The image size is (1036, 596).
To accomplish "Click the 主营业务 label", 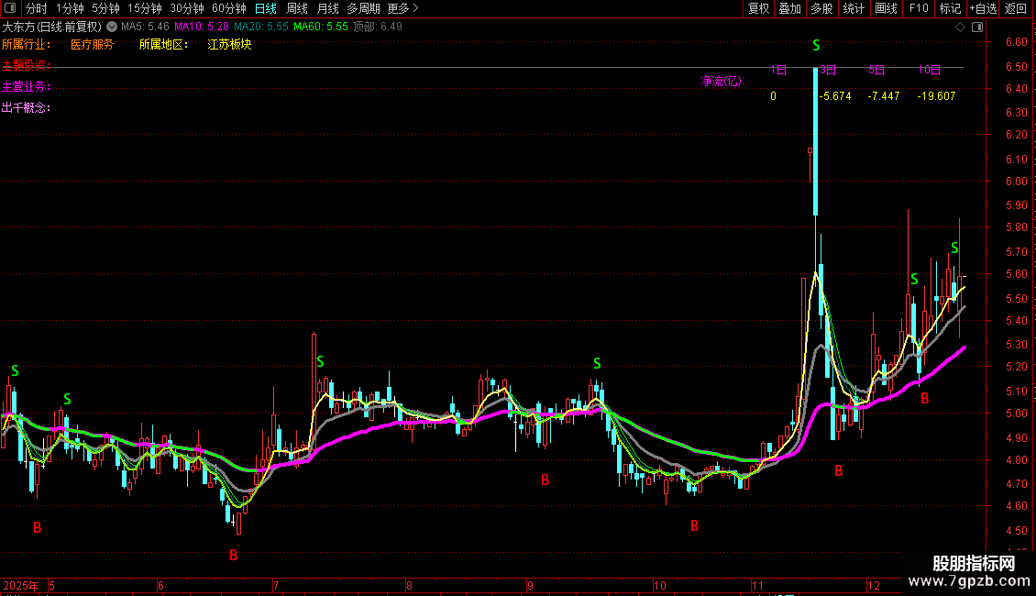I will click(26, 86).
